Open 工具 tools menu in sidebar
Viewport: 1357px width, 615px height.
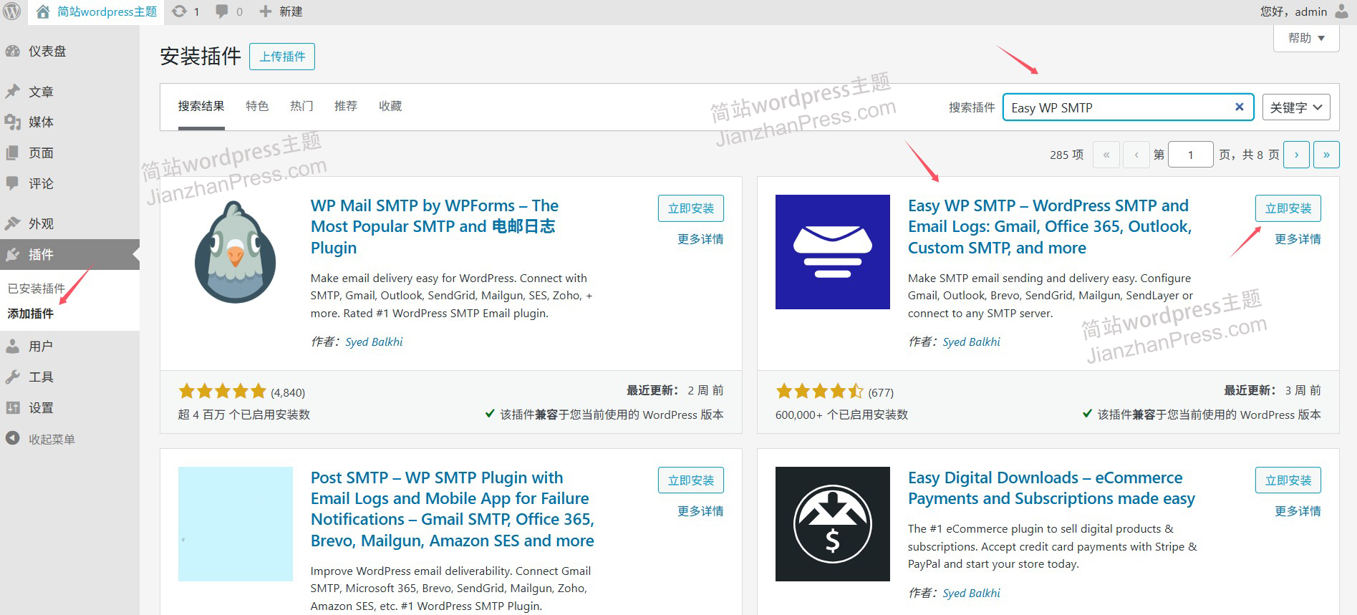(x=41, y=377)
